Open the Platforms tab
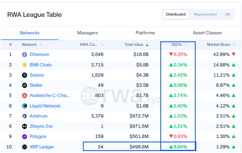 click(145, 33)
